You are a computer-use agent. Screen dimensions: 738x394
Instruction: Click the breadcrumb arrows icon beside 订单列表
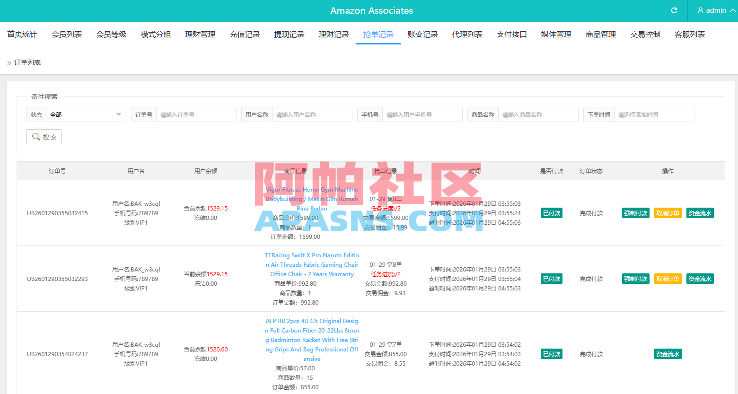coord(9,62)
